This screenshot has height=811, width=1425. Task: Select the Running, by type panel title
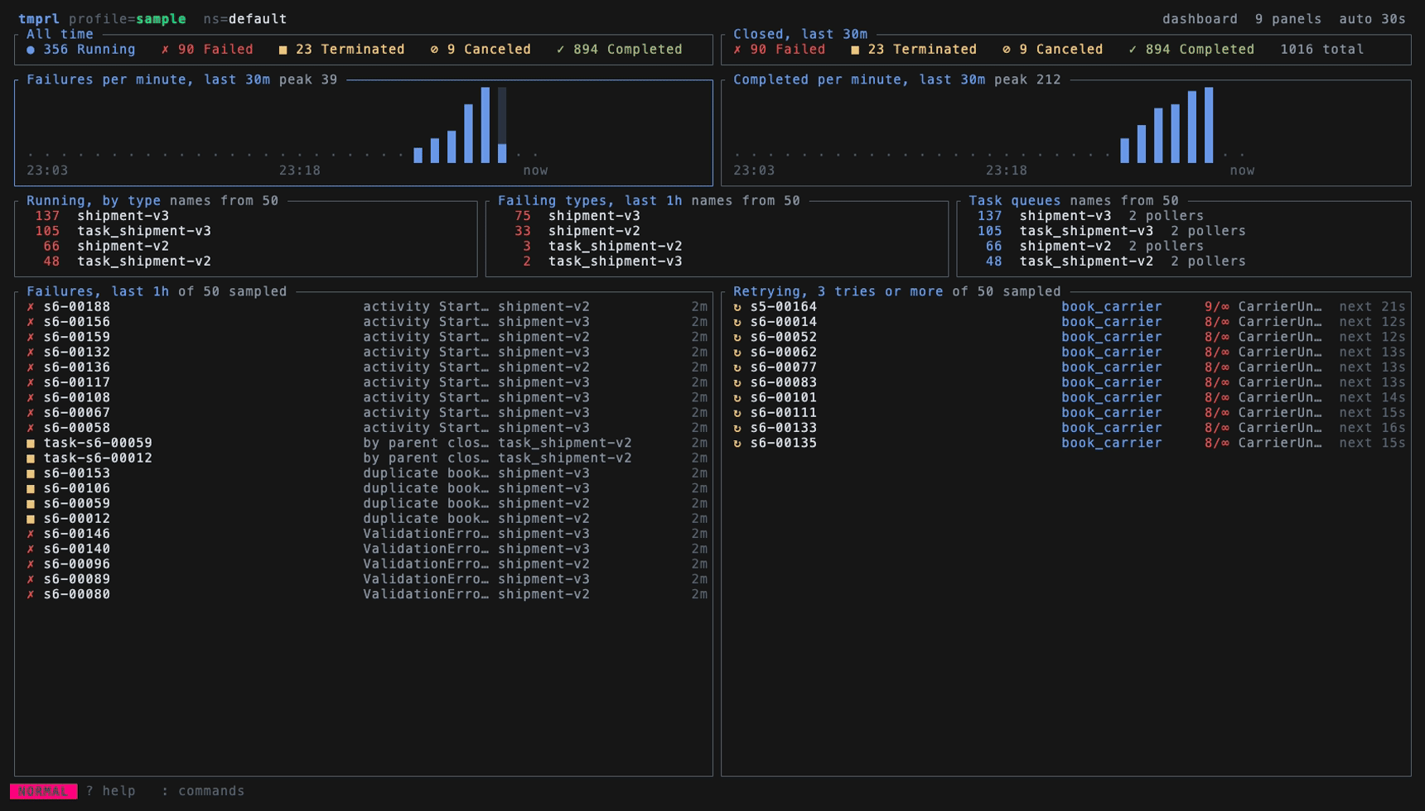pyautogui.click(x=94, y=200)
